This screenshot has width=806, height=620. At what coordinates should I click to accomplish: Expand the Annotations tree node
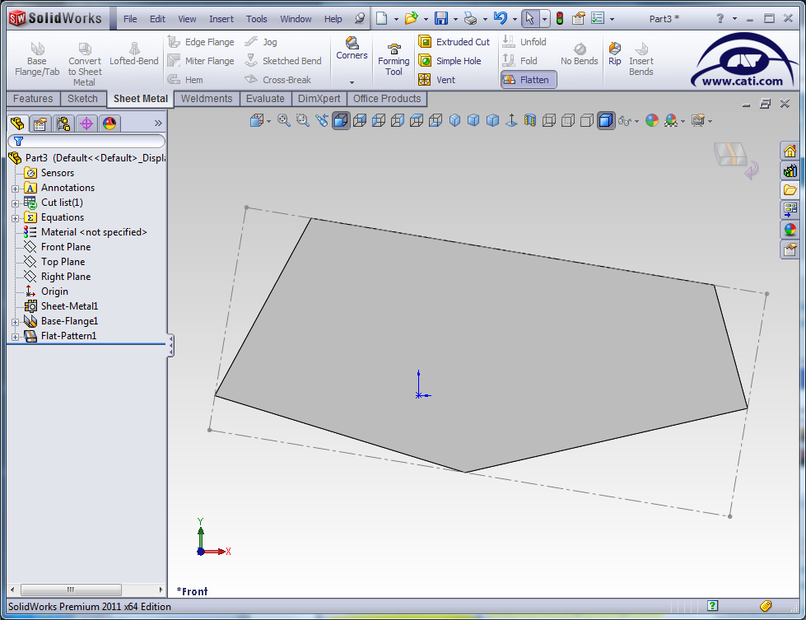pyautogui.click(x=16, y=189)
